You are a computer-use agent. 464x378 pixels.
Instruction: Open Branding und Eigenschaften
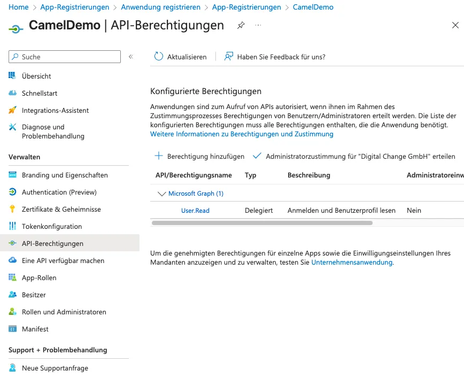(65, 175)
